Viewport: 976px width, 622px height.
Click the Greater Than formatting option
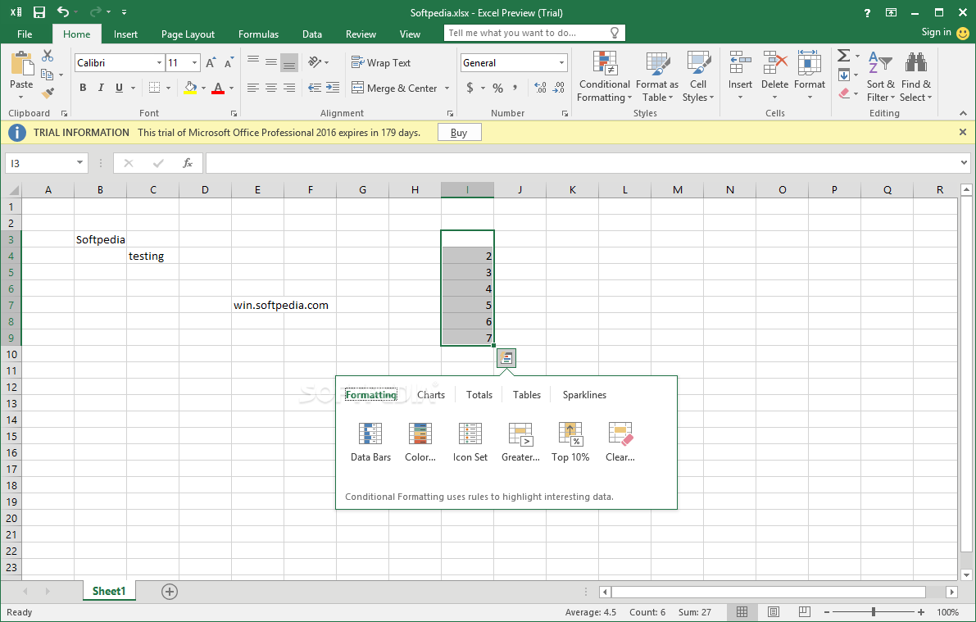pyautogui.click(x=520, y=441)
